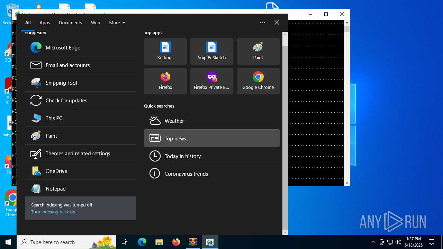Image resolution: width=443 pixels, height=249 pixels.
Task: Show hidden system tray icons
Action: [373, 242]
